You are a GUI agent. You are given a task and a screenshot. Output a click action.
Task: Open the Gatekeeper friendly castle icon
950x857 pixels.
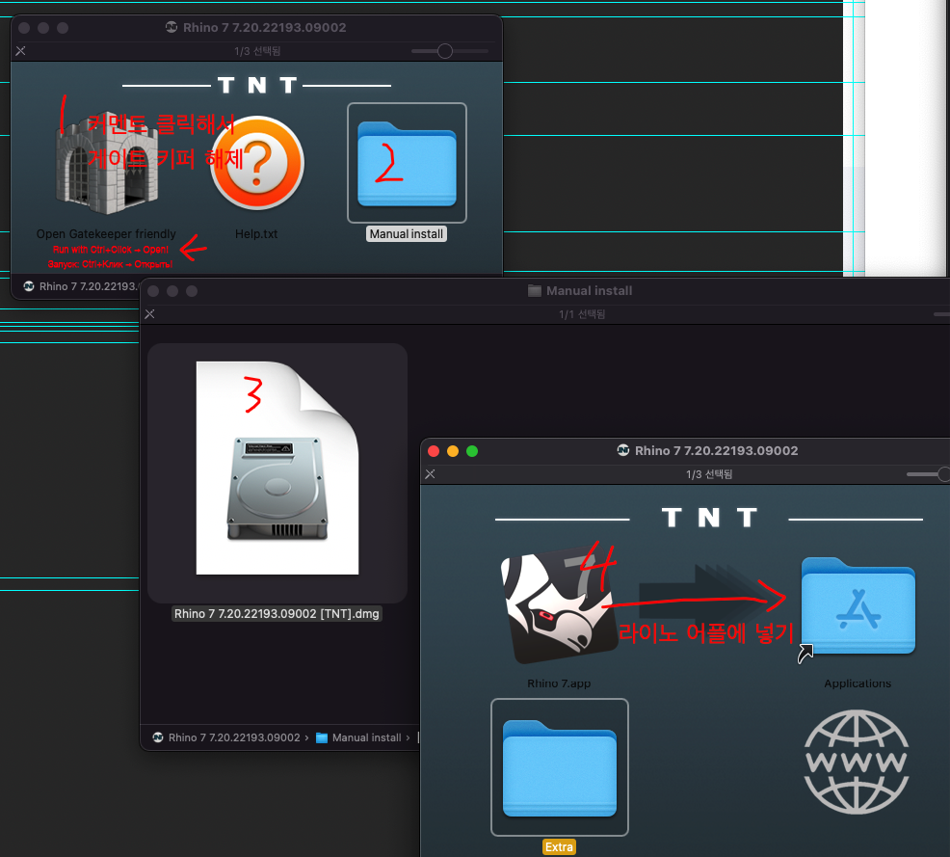coord(107,162)
